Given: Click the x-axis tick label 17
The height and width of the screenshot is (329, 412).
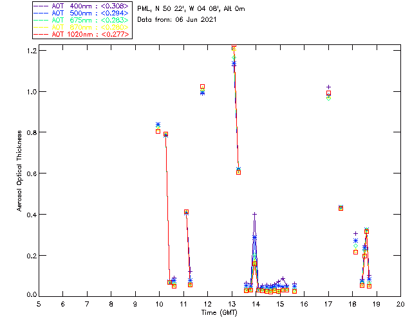Looking at the screenshot, I should (328, 304).
